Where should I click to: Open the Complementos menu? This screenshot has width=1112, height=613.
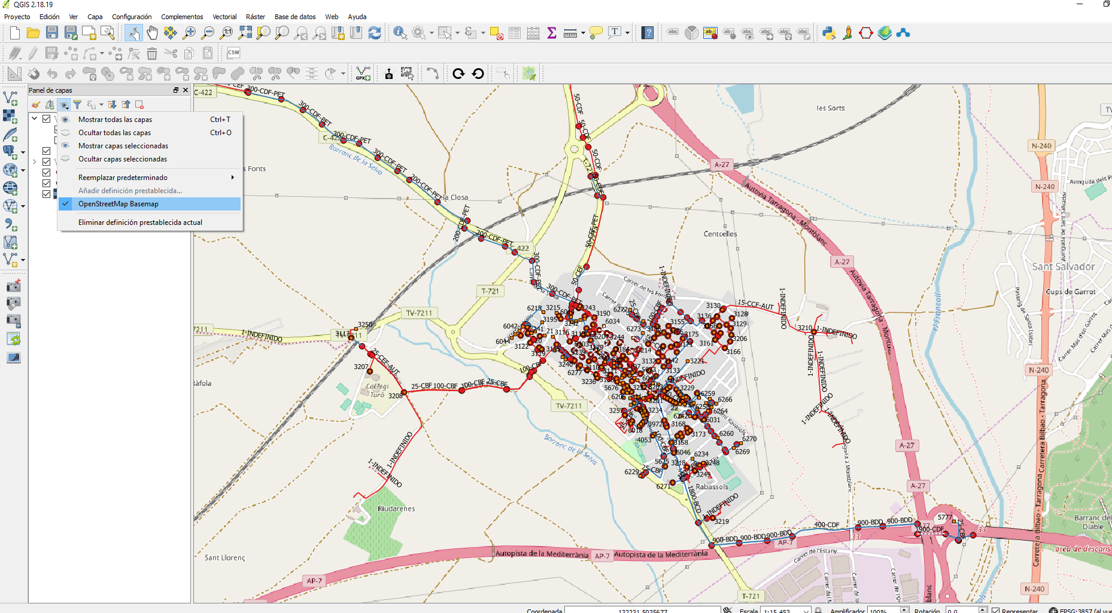[182, 16]
